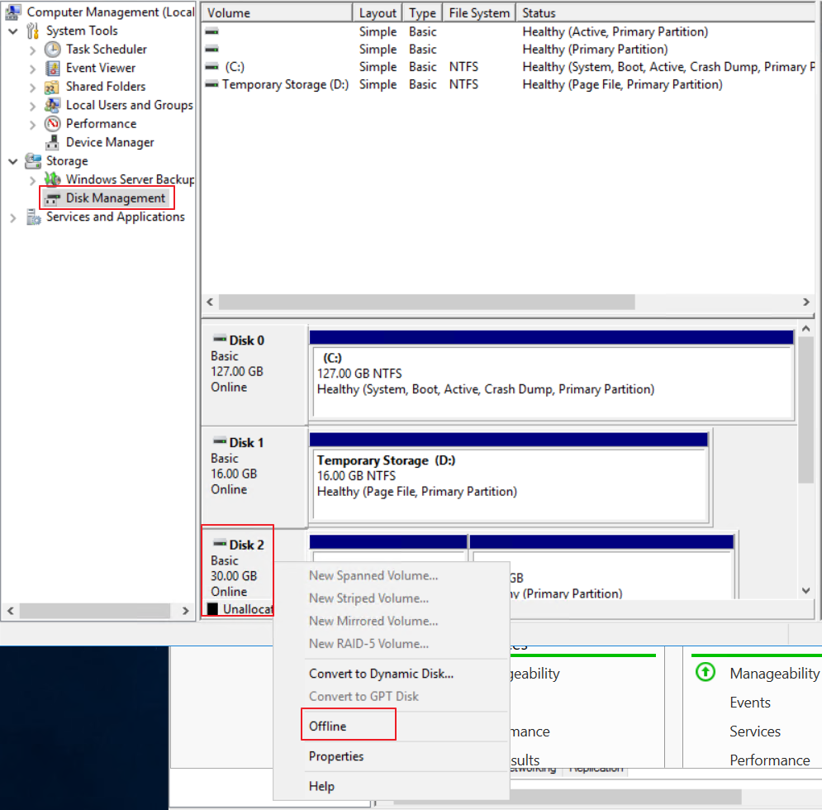Expand the Services and Applications node
822x810 pixels.
pyautogui.click(x=13, y=217)
